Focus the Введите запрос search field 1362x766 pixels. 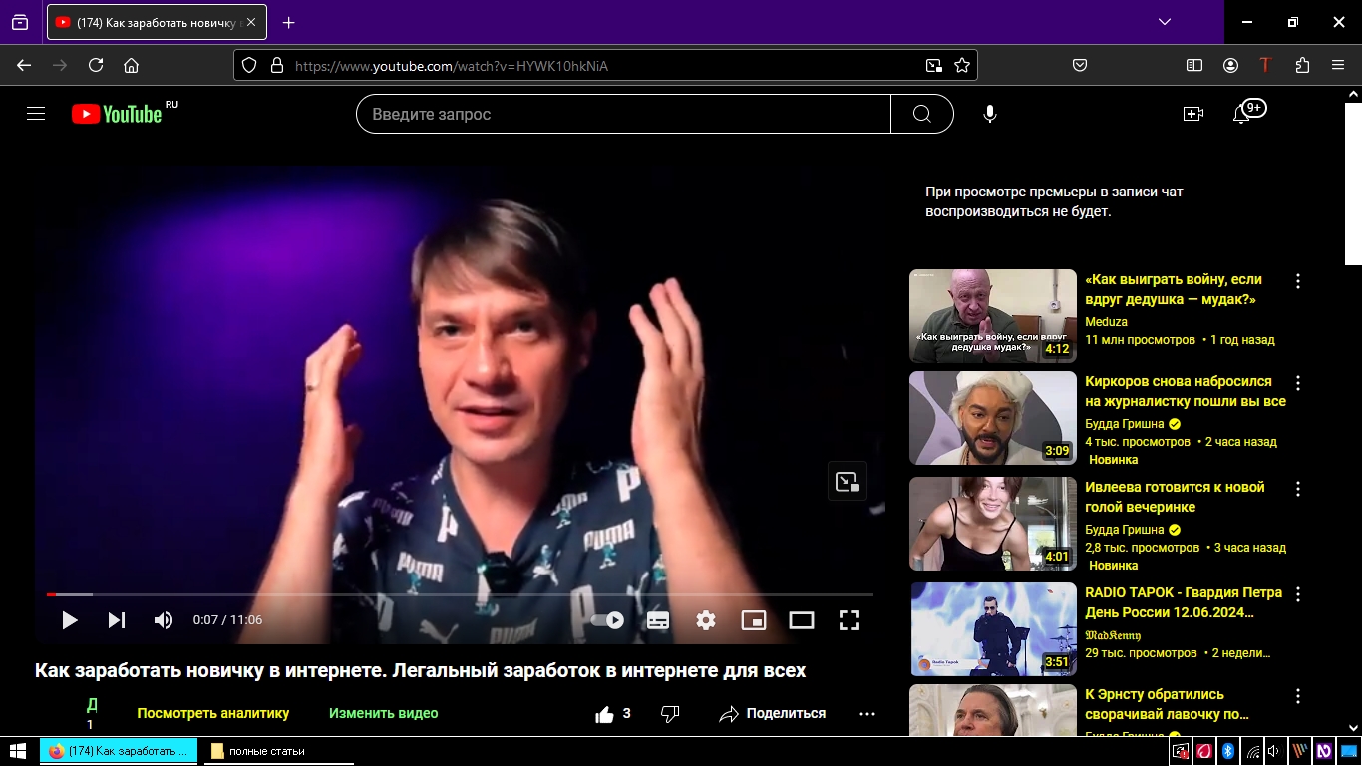click(x=623, y=114)
